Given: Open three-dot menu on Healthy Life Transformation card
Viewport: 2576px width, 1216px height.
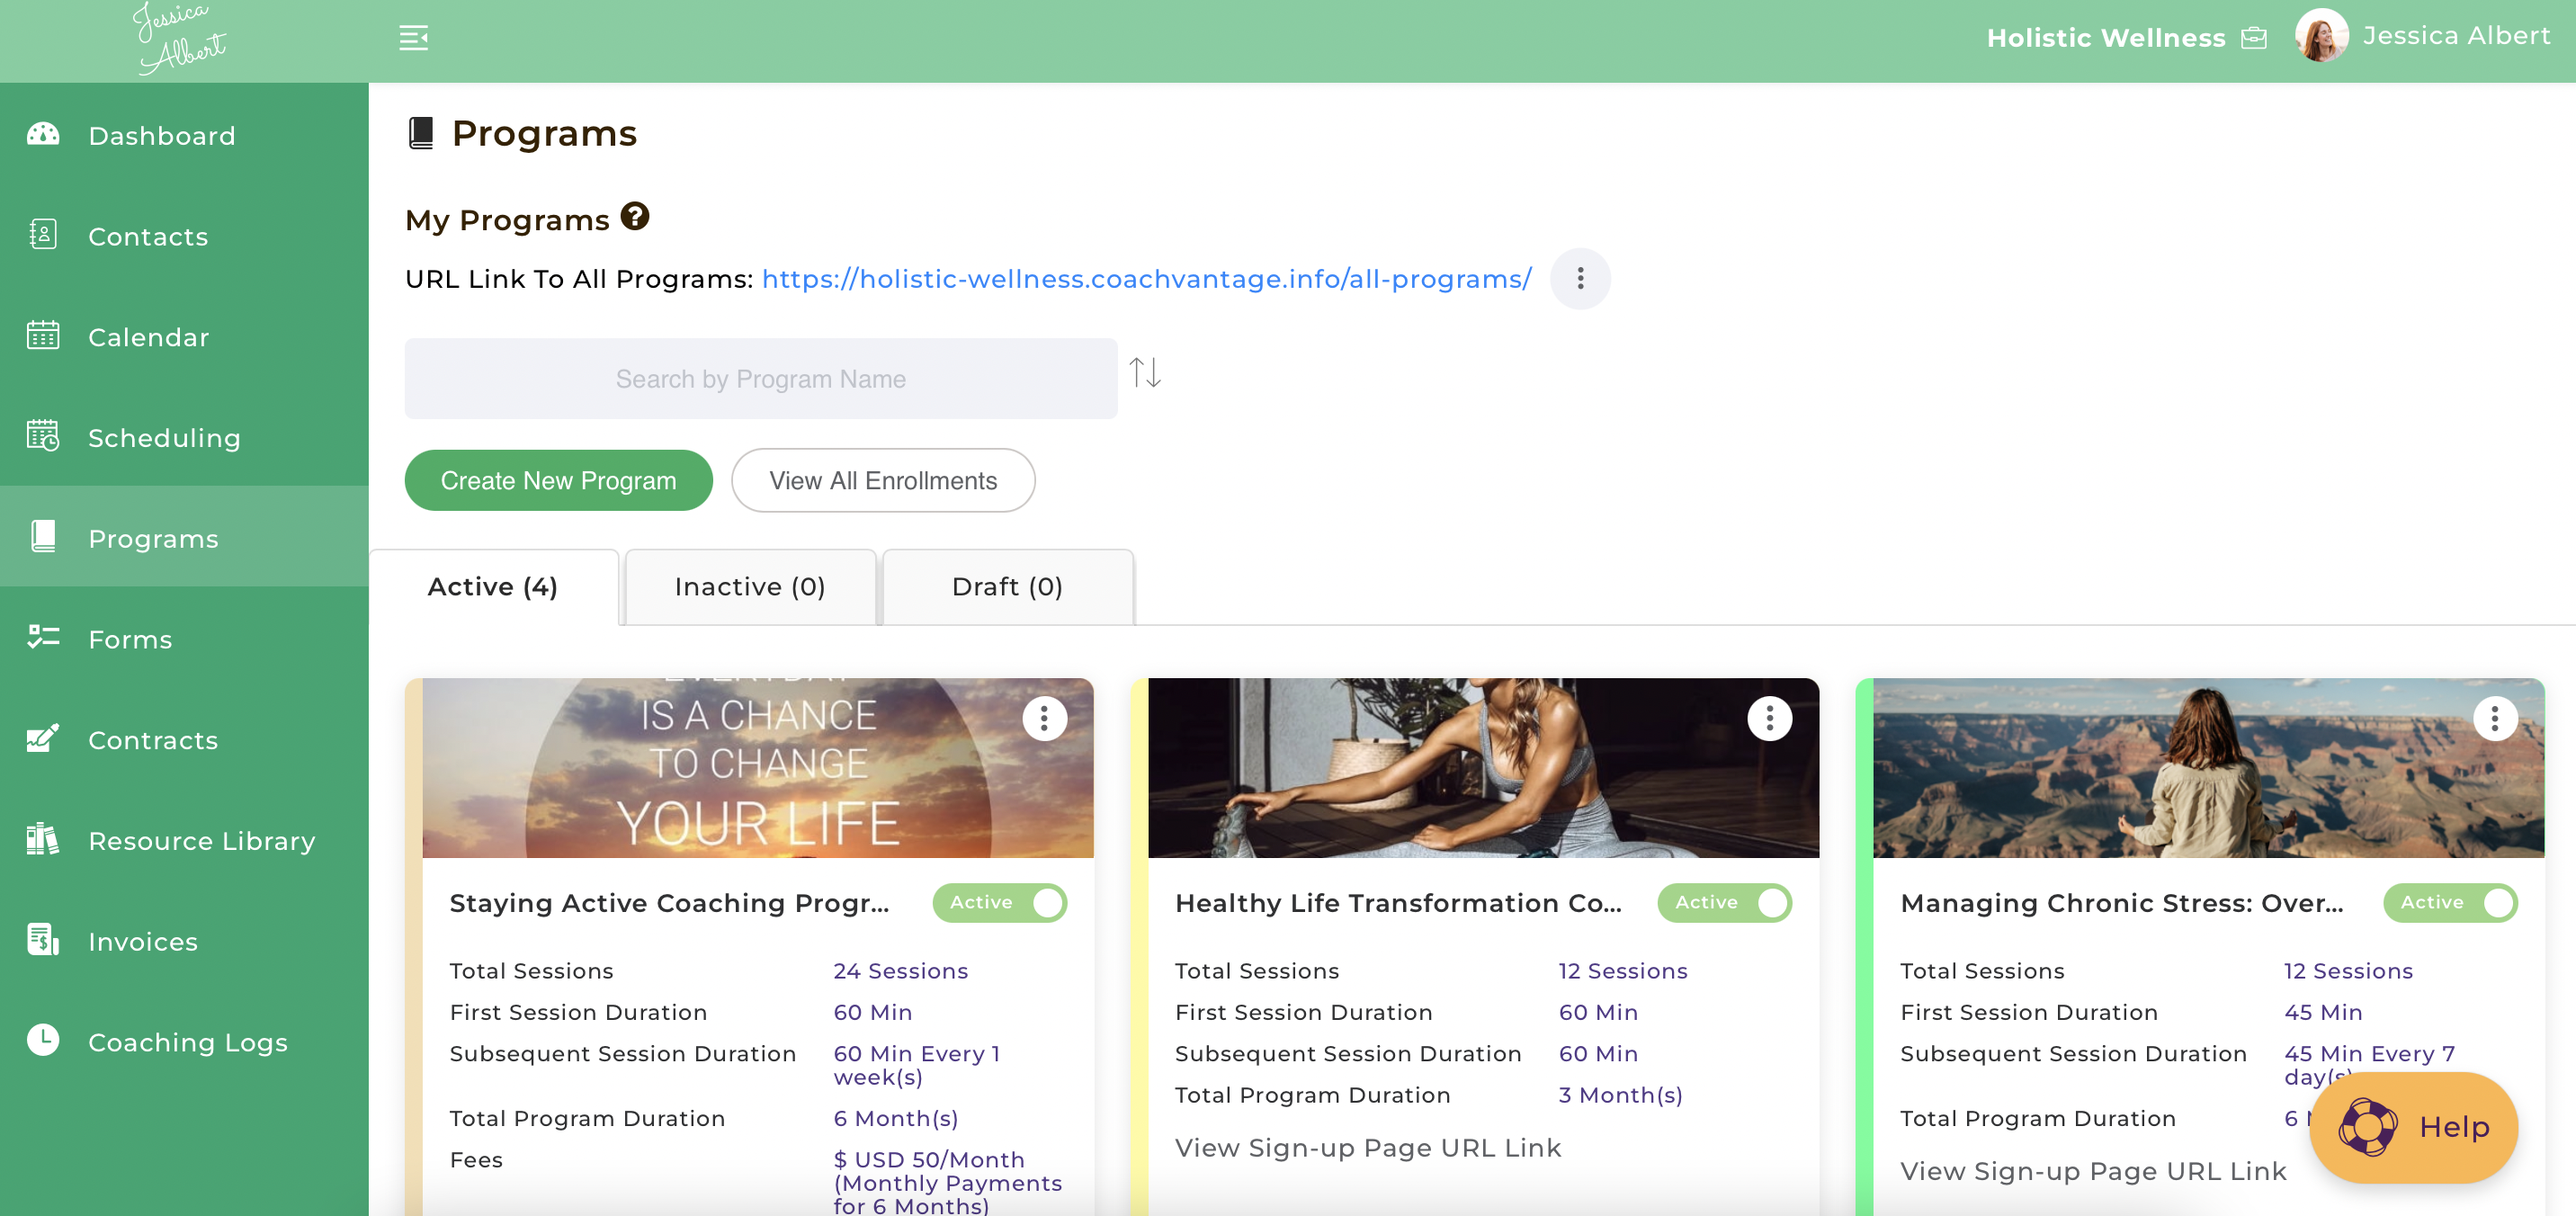Looking at the screenshot, I should (x=1770, y=718).
